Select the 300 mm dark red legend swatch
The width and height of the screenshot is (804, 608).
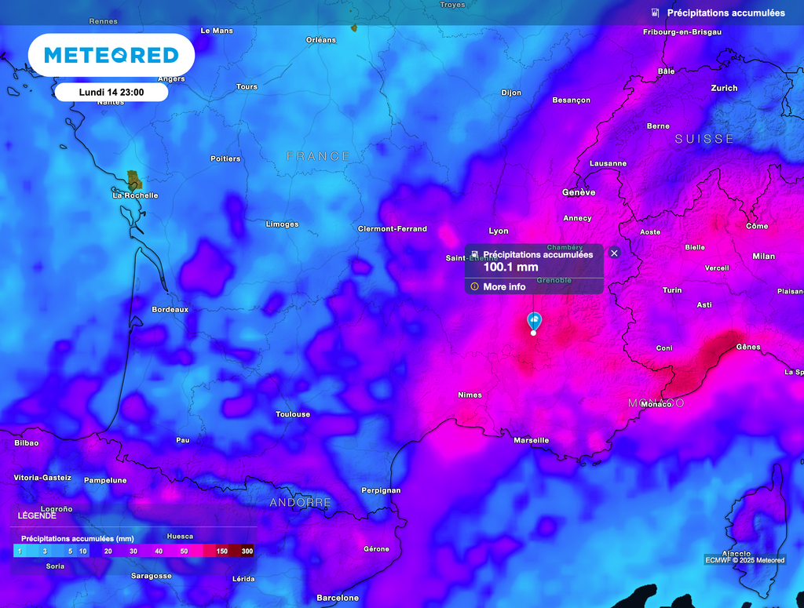point(247,552)
